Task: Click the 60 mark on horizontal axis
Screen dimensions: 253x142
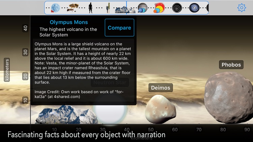Action: (x=175, y=130)
